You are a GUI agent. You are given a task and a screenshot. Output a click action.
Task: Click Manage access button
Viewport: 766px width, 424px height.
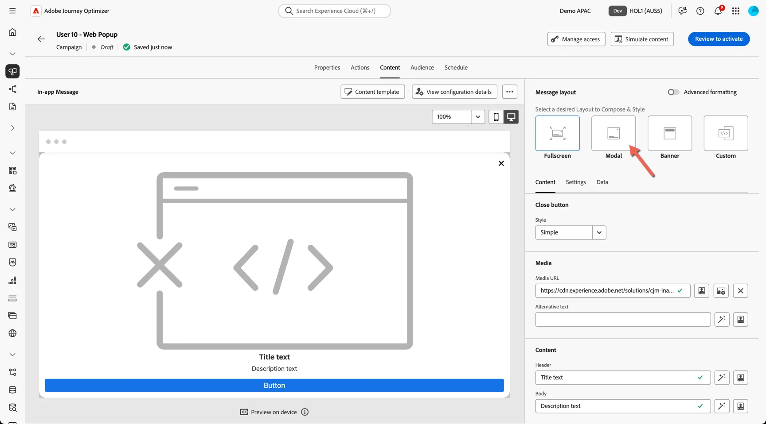pos(576,39)
